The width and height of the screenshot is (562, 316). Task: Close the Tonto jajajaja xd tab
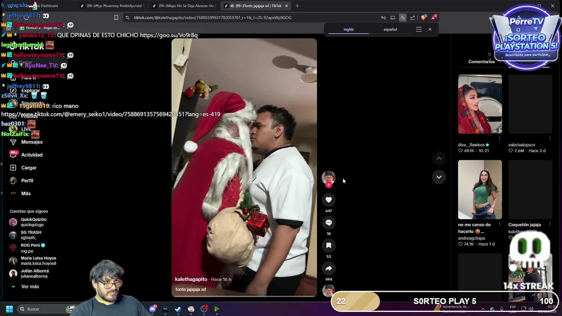(x=287, y=6)
